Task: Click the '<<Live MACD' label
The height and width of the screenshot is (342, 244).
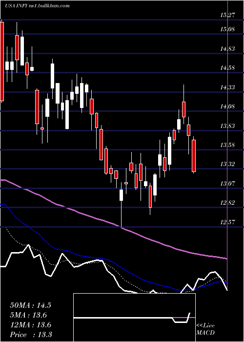Action: (x=205, y=329)
